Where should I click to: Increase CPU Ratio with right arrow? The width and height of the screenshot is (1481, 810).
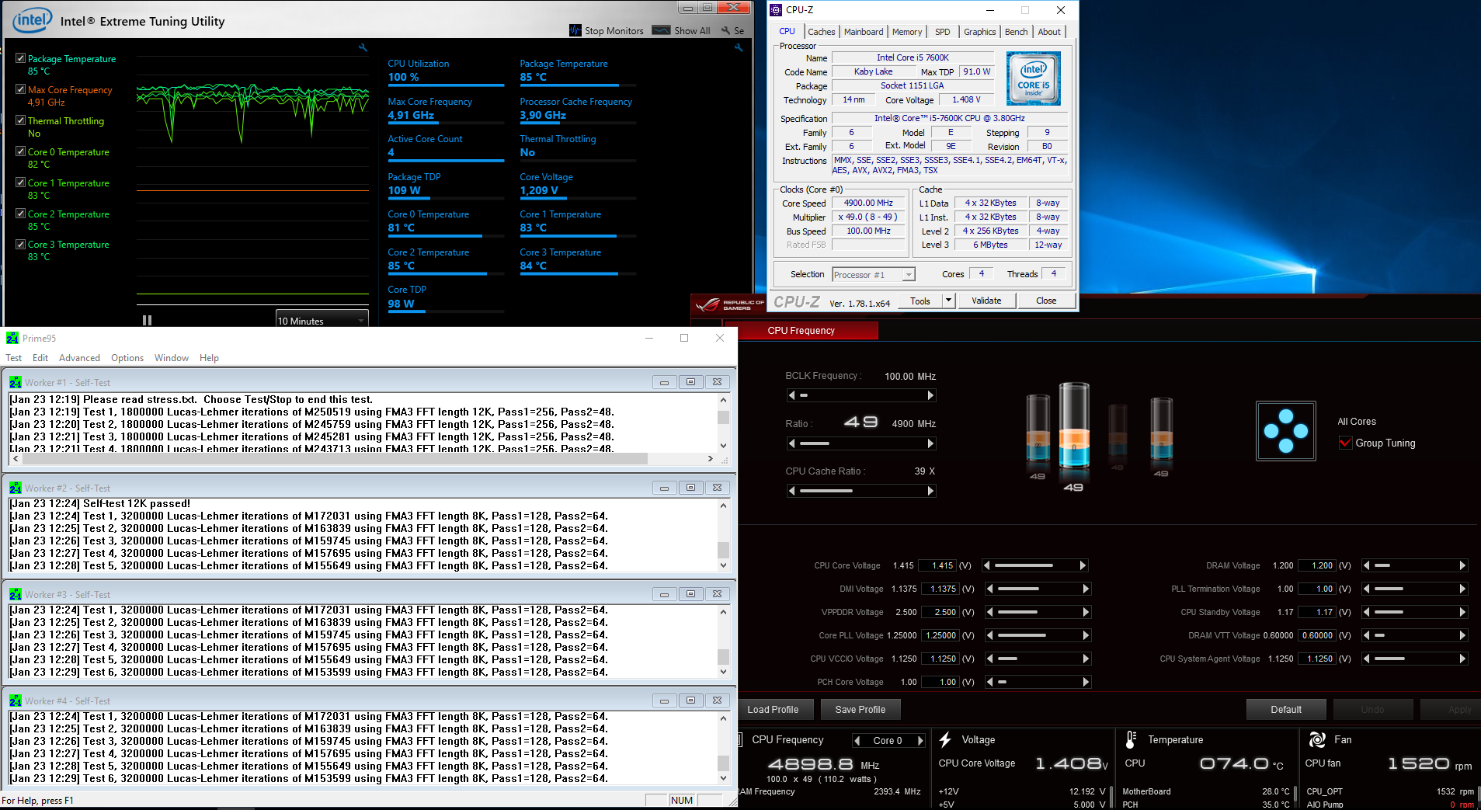[930, 443]
